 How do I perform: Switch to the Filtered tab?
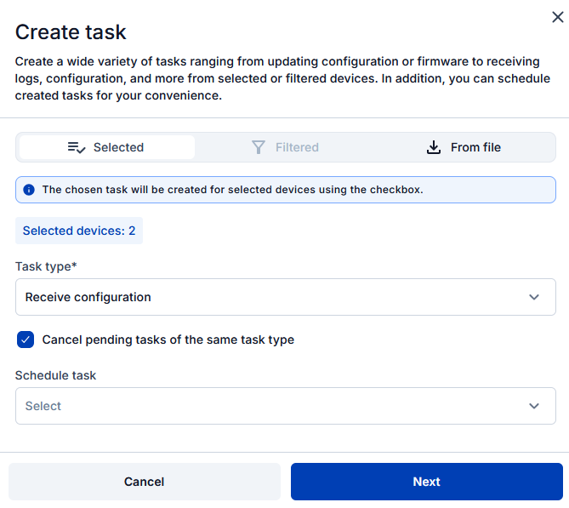(286, 147)
